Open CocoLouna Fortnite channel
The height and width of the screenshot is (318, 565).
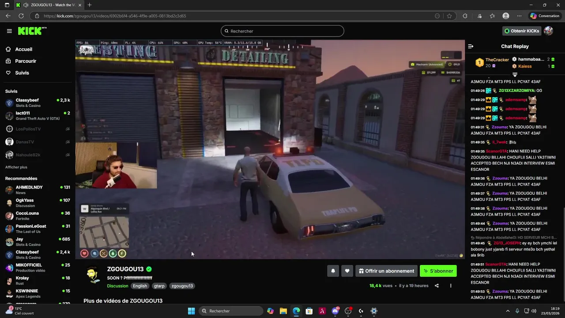tap(38, 216)
